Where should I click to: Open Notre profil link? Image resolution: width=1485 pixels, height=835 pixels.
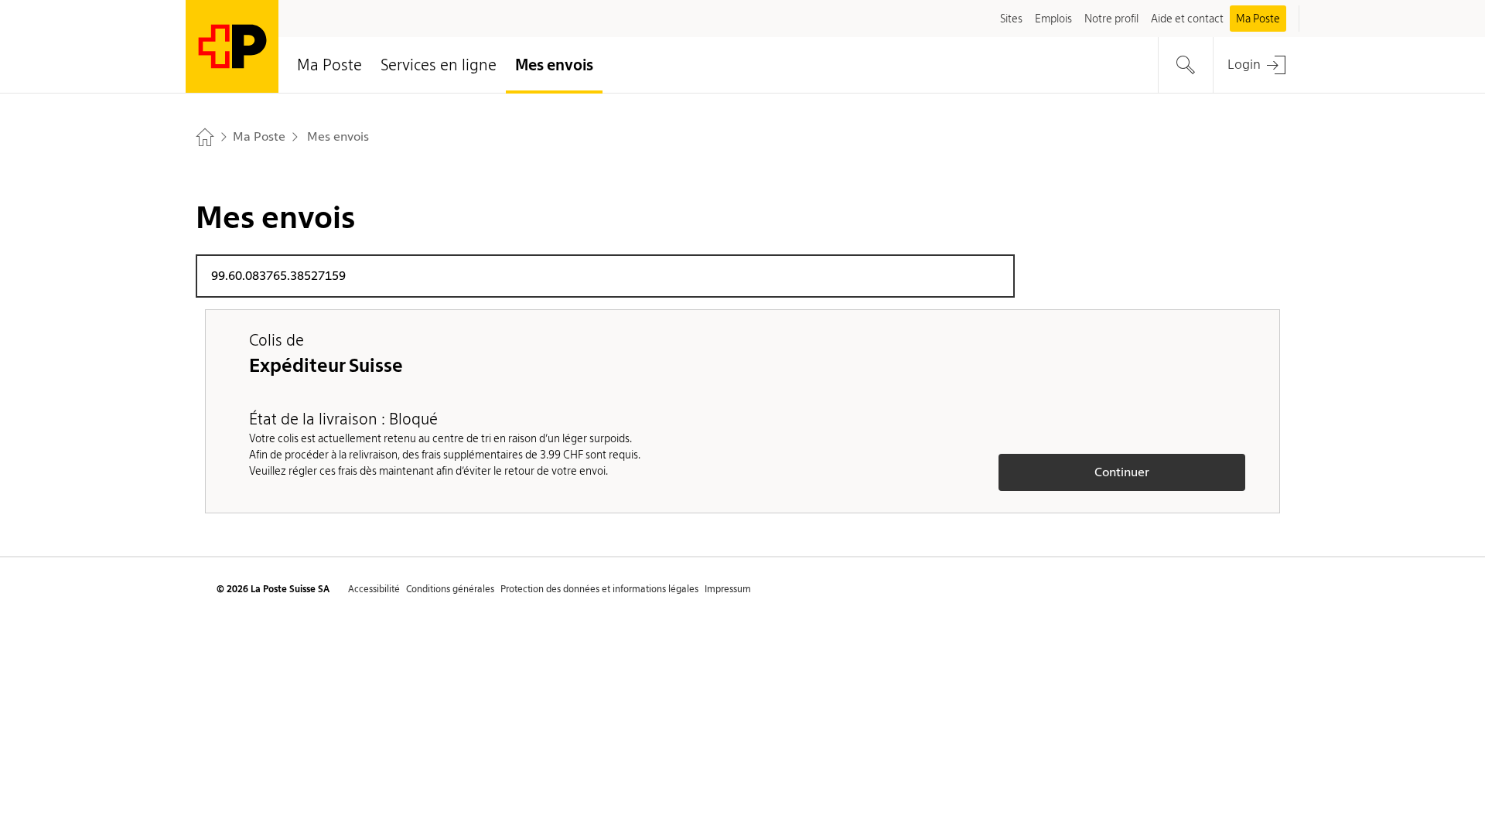pyautogui.click(x=1111, y=19)
